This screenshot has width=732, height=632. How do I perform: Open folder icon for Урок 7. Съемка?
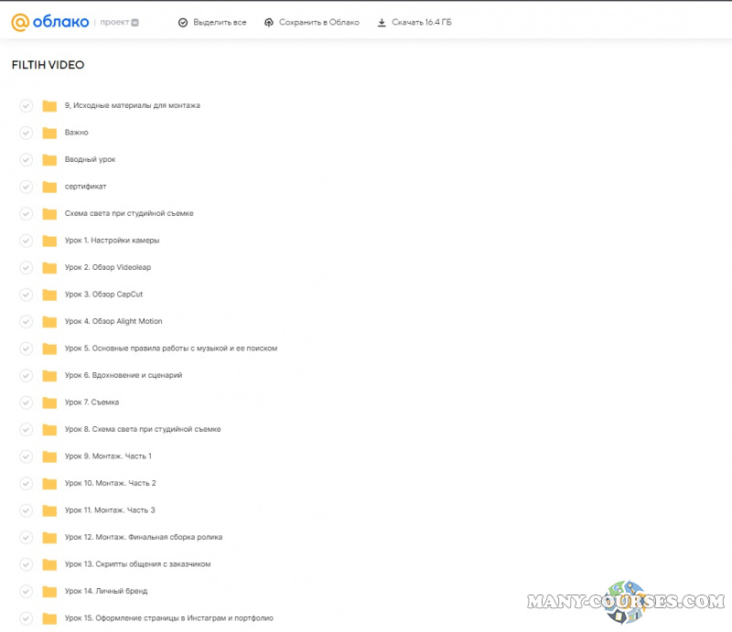coord(49,402)
